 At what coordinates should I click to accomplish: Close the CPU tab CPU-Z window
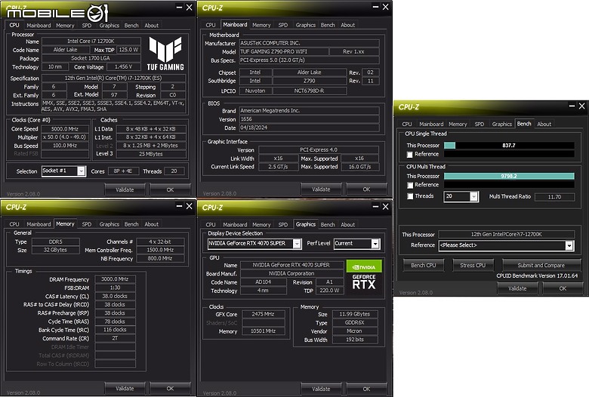coord(189,7)
